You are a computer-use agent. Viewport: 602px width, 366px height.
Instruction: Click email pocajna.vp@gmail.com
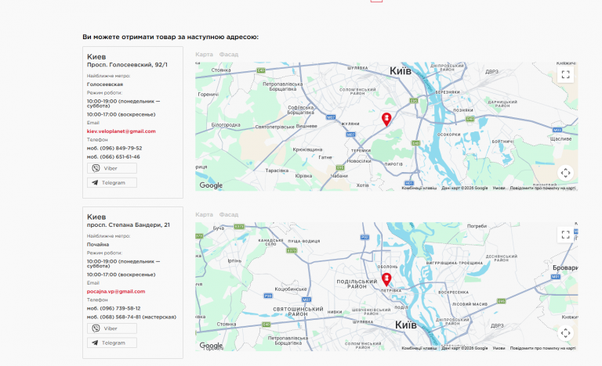pyautogui.click(x=116, y=291)
